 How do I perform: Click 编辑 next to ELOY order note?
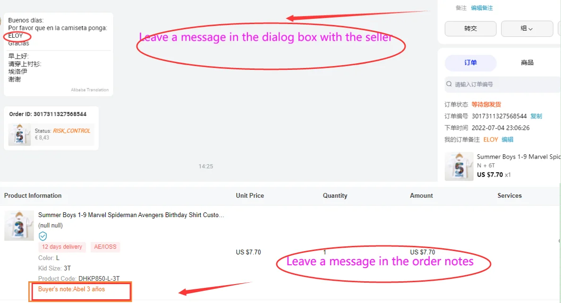[507, 140]
